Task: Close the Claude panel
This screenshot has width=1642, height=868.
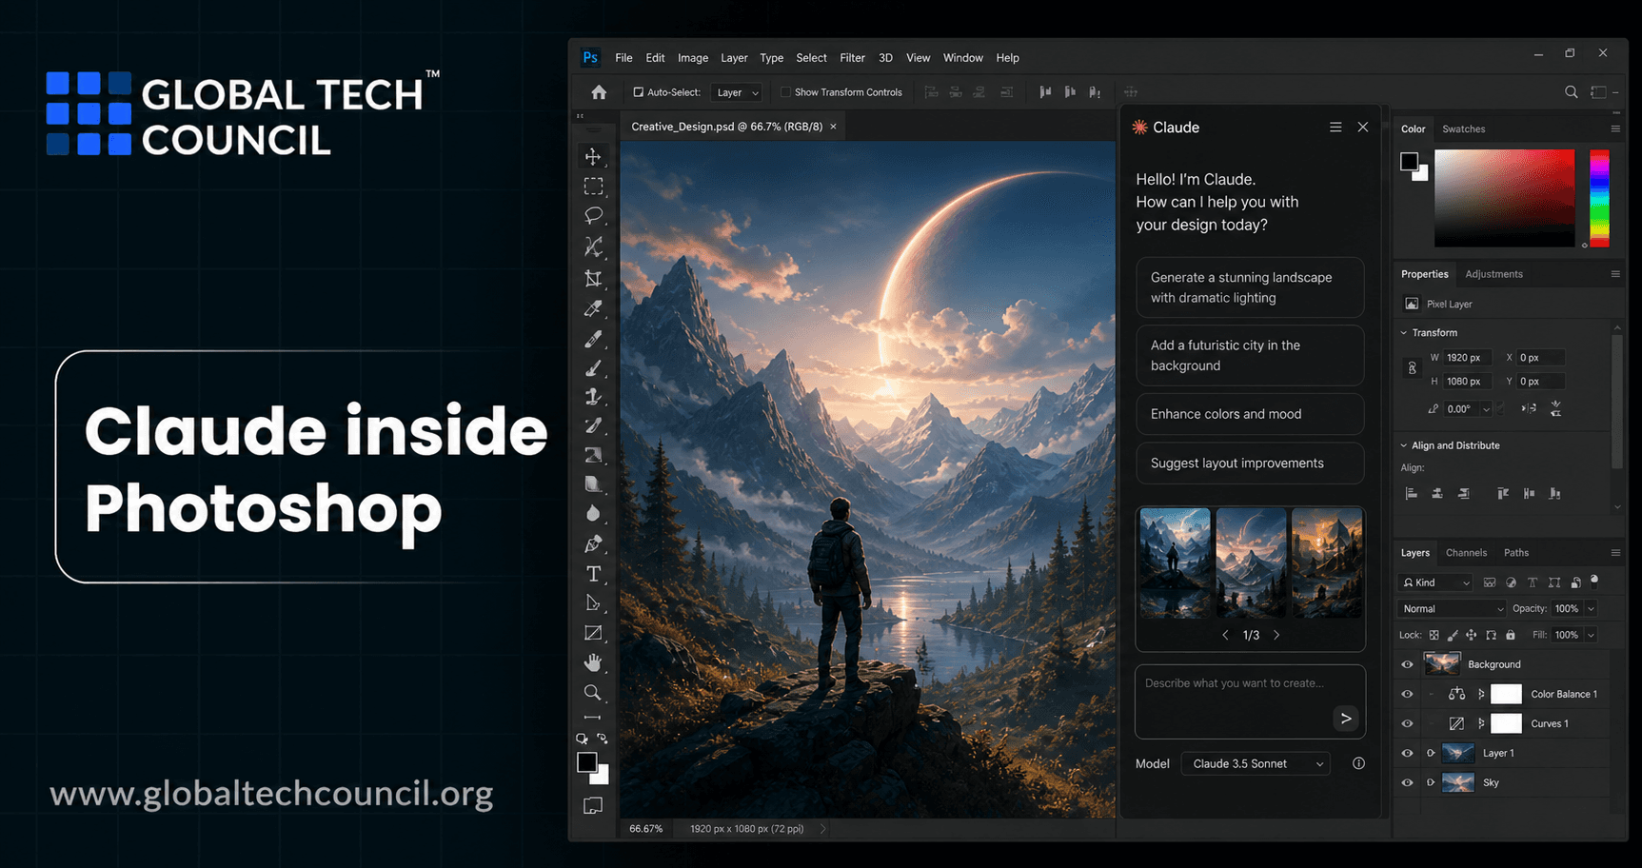Action: click(1363, 128)
